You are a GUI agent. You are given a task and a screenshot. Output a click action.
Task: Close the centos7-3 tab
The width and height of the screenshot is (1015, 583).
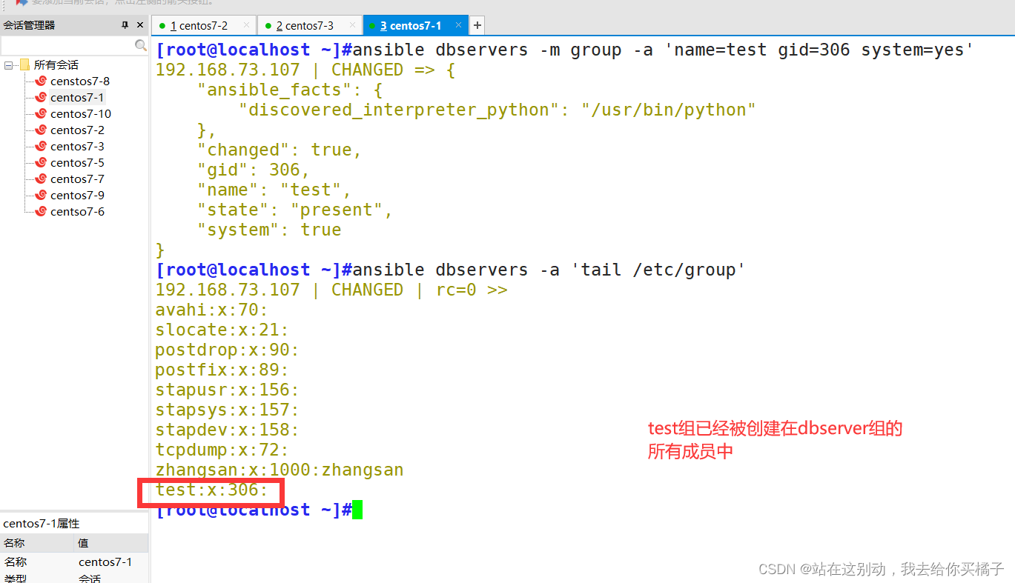353,25
